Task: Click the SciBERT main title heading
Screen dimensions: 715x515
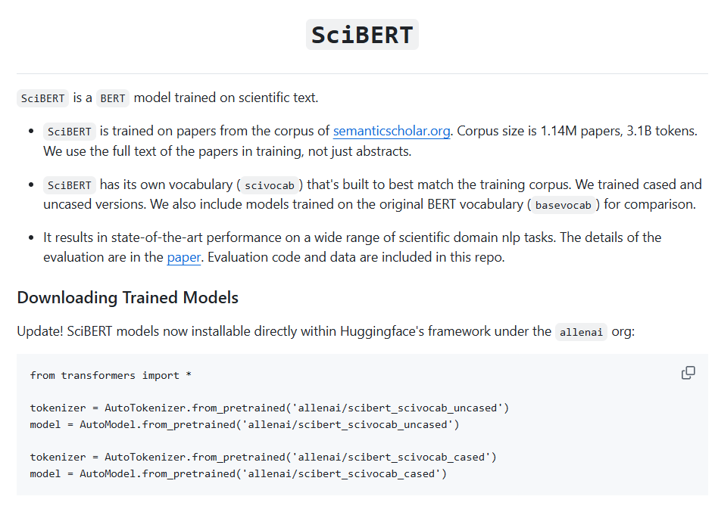Action: (x=362, y=36)
